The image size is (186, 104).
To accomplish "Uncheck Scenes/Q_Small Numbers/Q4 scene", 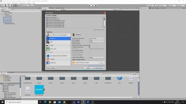I will coord(47,25).
